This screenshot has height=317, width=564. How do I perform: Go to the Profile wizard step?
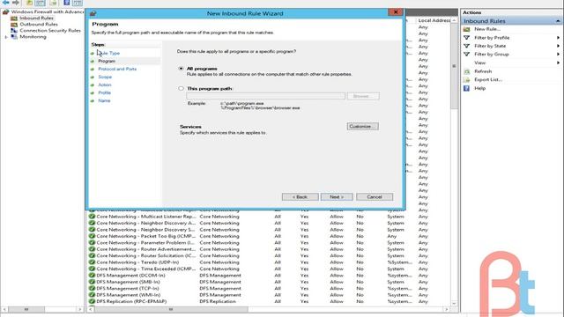click(x=105, y=92)
